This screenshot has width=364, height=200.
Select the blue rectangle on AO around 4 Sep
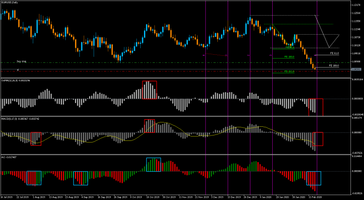(80, 178)
